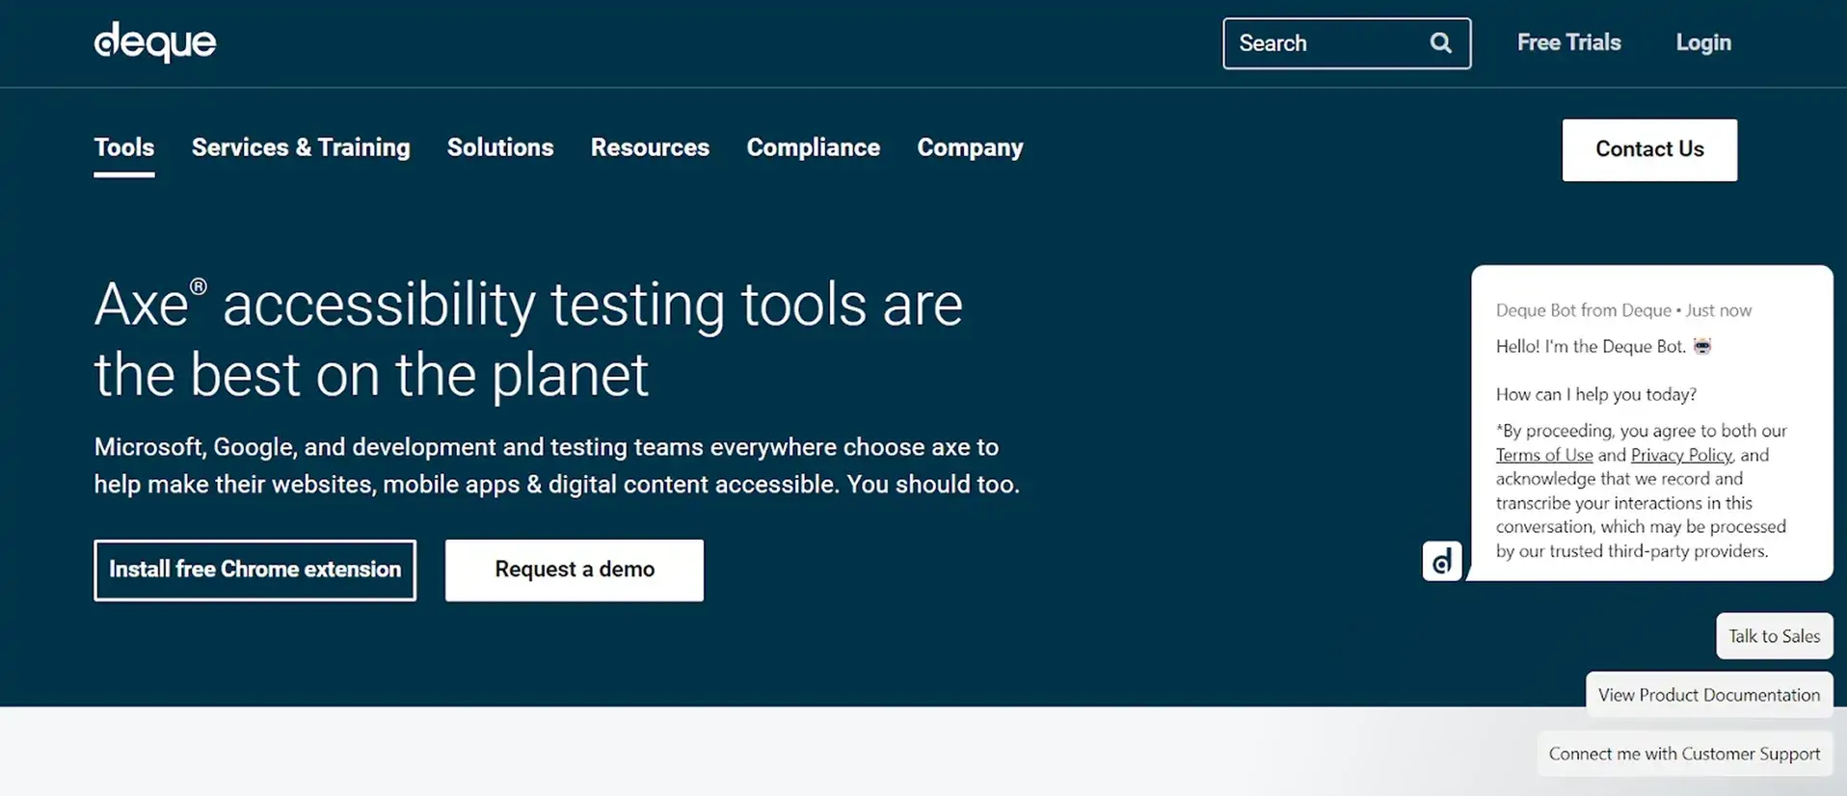
Task: Click the Request a demo button
Action: (575, 570)
